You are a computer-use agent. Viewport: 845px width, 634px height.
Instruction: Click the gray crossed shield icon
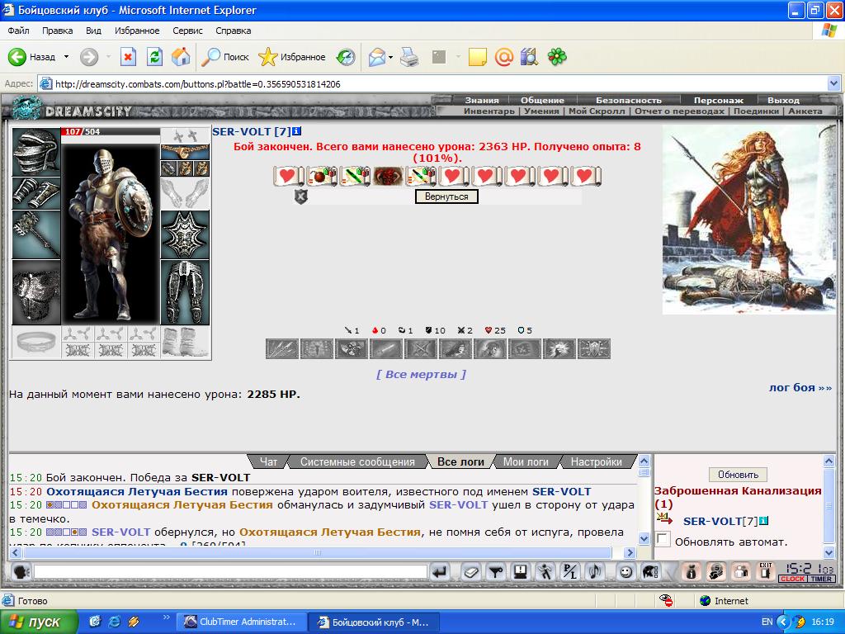[x=300, y=196]
